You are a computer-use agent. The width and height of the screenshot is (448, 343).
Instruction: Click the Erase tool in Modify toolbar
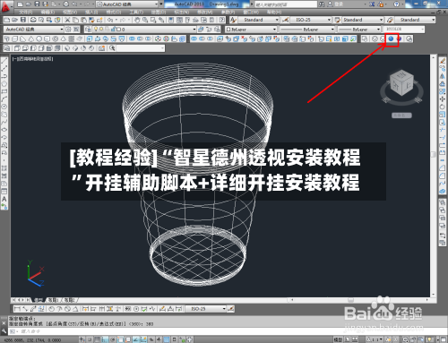443,61
